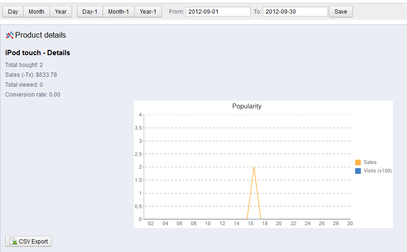The width and height of the screenshot is (407, 252).
Task: Click the blue Visits legend swatch
Action: point(358,171)
